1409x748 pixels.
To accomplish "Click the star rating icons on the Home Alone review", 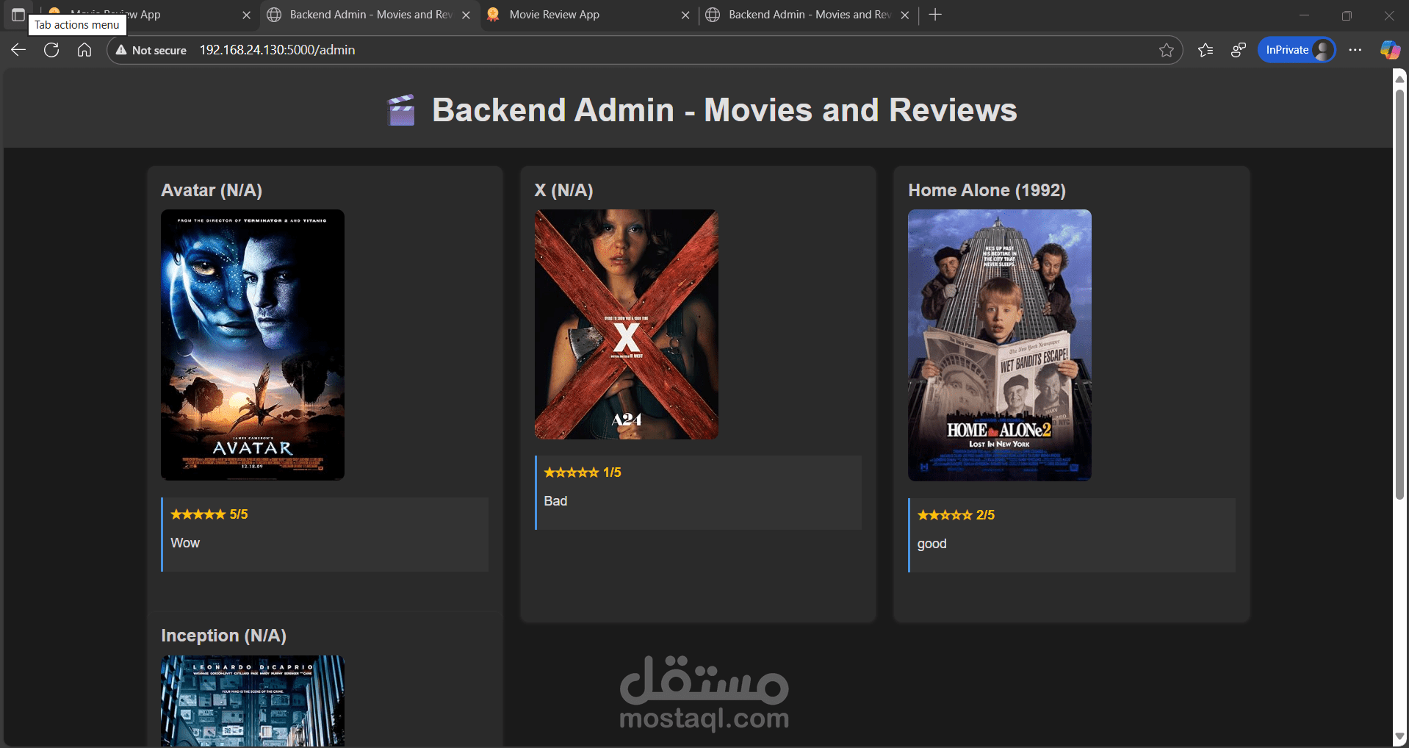I will click(945, 515).
